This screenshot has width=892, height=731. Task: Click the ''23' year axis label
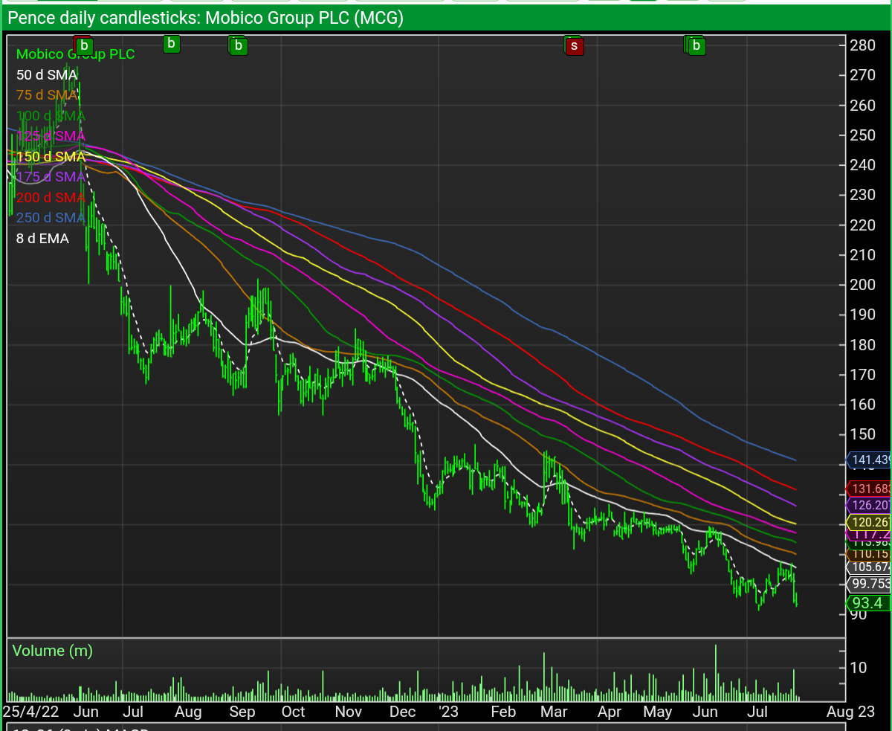pos(448,712)
